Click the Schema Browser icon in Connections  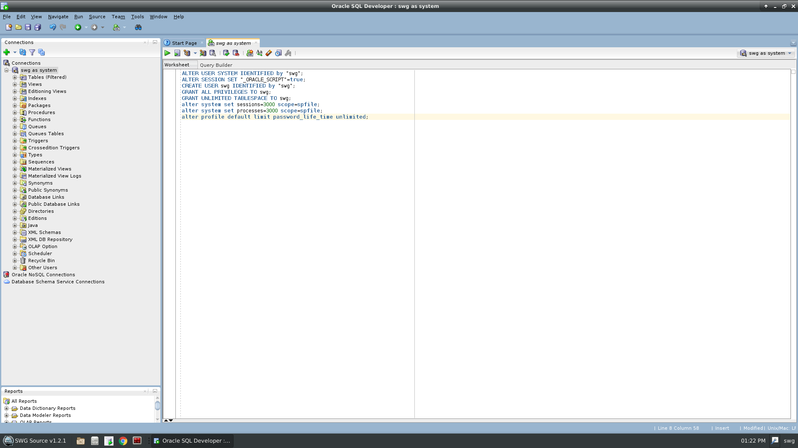tap(42, 52)
